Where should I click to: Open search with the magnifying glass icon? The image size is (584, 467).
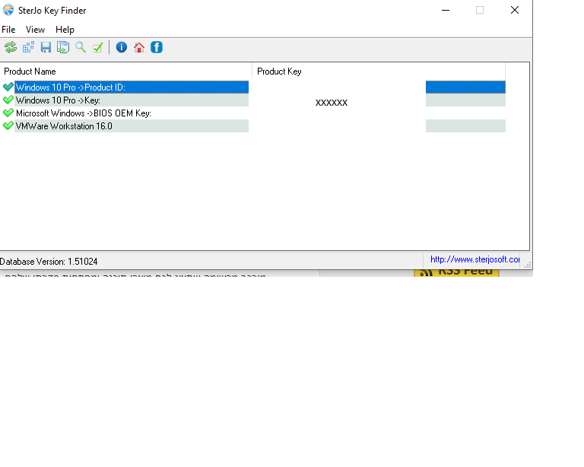coord(81,47)
